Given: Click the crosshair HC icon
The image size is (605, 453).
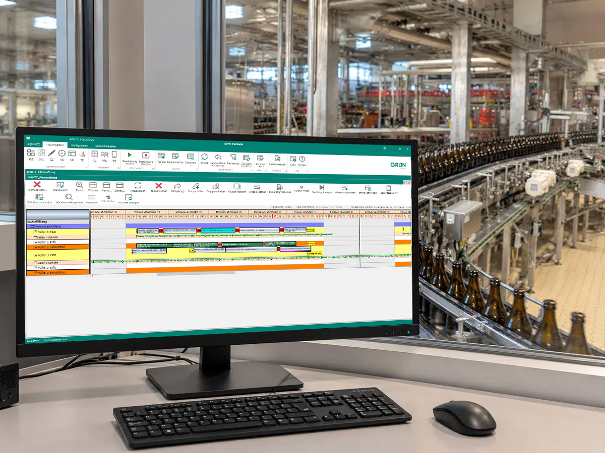Looking at the screenshot, I should pyautogui.click(x=62, y=153).
